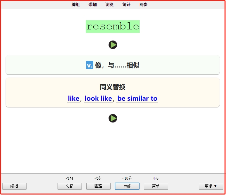Click the 同义替换 heading

click(x=113, y=87)
